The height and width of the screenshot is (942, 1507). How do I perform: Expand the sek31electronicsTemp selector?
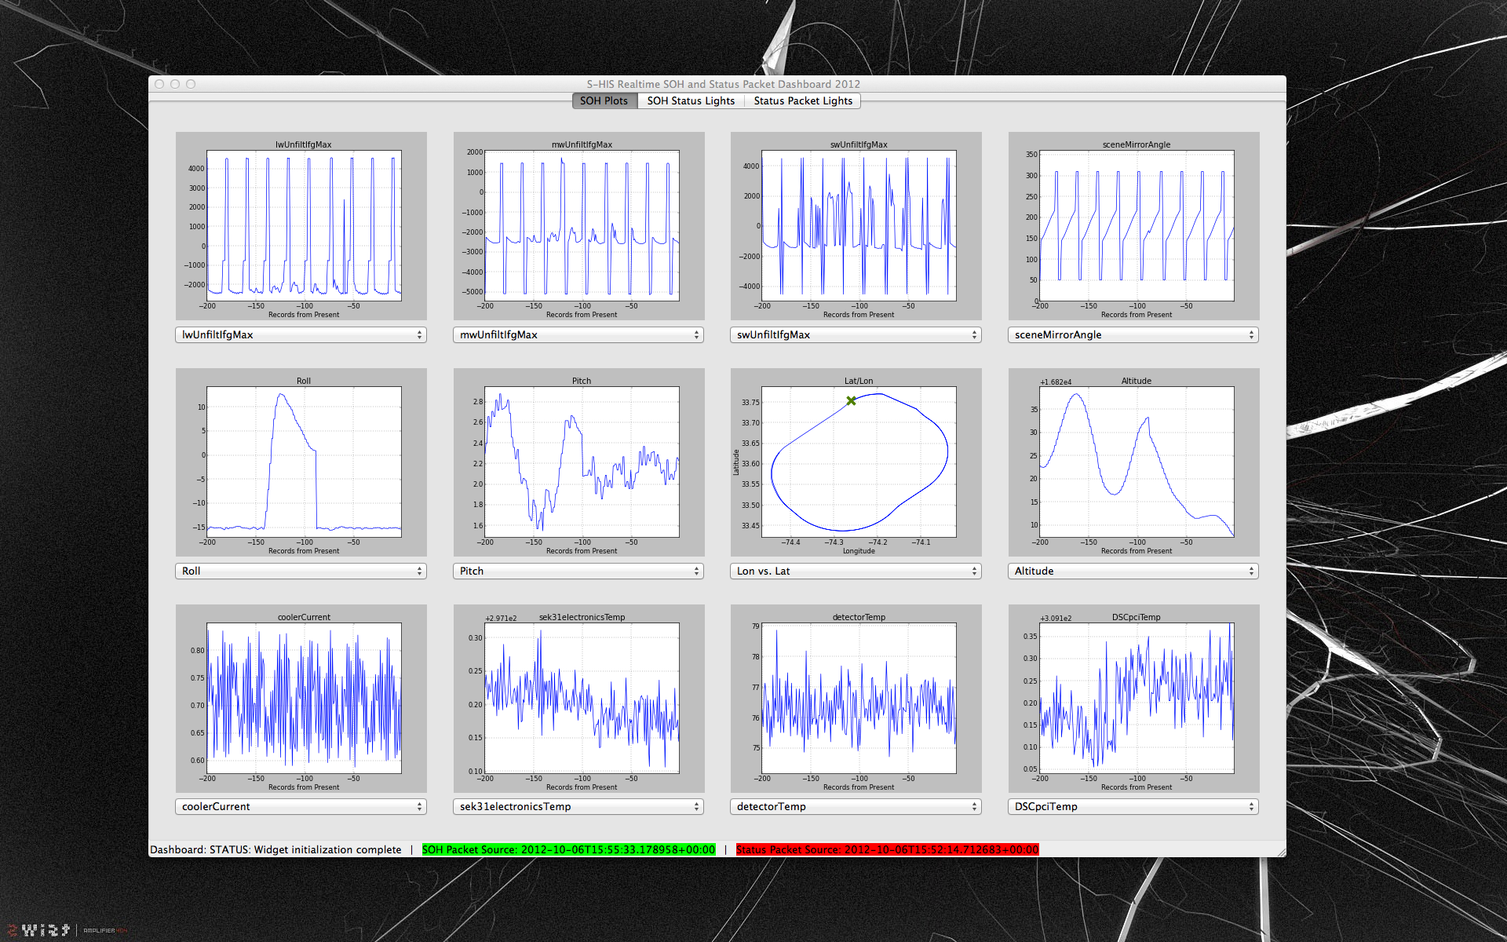click(x=578, y=807)
